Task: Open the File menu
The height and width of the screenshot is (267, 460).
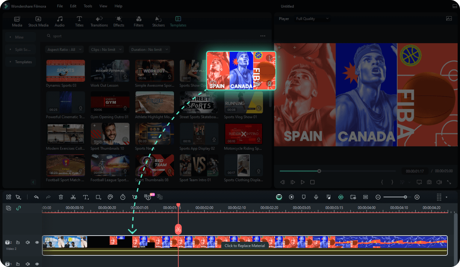Action: [60, 6]
